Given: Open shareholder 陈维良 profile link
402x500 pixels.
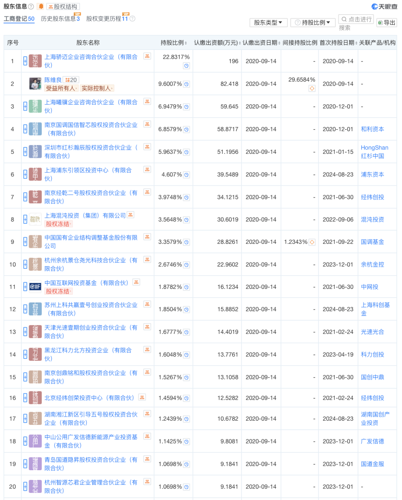Looking at the screenshot, I should point(53,79).
